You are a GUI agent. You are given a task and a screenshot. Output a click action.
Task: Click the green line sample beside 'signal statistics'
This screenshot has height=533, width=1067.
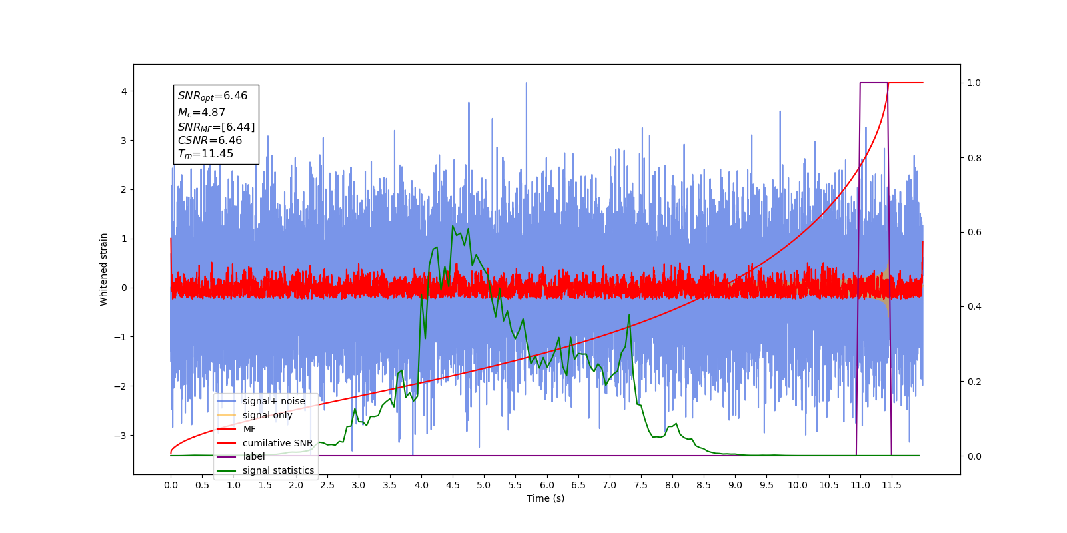point(227,471)
